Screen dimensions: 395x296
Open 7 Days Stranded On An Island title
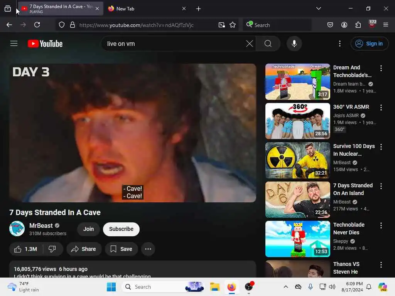point(353,189)
